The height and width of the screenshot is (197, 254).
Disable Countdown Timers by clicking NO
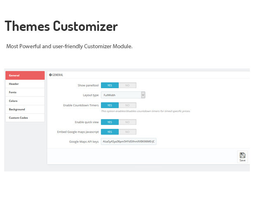coord(127,105)
